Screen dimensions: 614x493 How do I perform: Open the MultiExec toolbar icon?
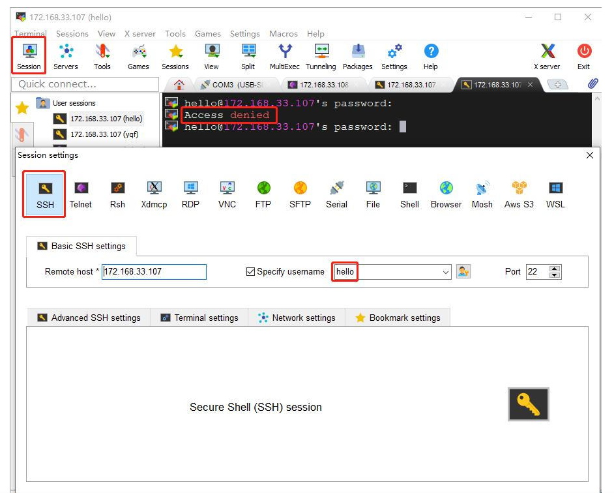pyautogui.click(x=285, y=57)
